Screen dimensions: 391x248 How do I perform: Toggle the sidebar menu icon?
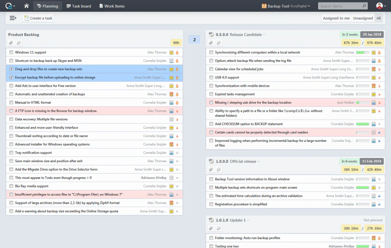click(13, 18)
